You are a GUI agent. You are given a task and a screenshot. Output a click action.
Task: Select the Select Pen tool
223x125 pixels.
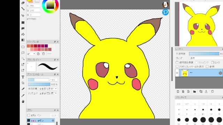point(23,65)
